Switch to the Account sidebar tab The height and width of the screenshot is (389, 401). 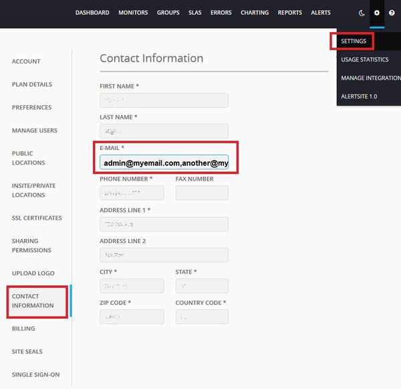pyautogui.click(x=26, y=62)
